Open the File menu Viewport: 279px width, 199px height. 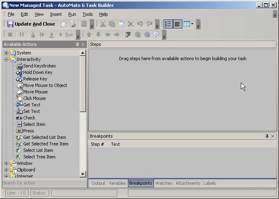click(x=11, y=14)
